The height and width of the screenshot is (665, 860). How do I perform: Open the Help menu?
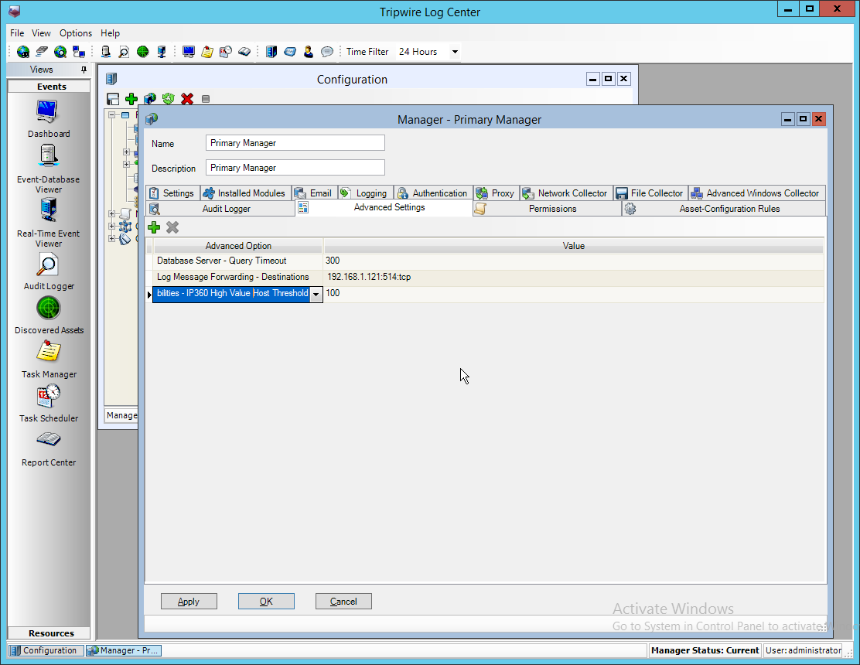pos(111,33)
